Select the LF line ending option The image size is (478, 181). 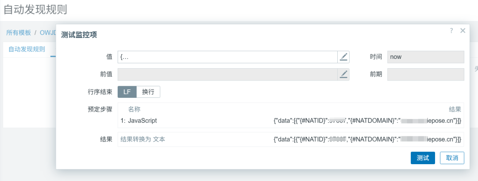tap(127, 92)
